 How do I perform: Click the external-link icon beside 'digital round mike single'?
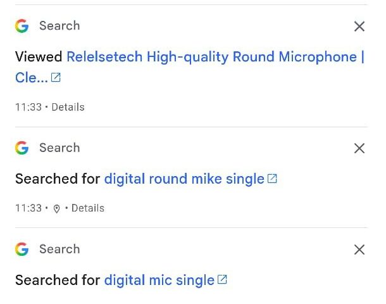[x=272, y=179]
